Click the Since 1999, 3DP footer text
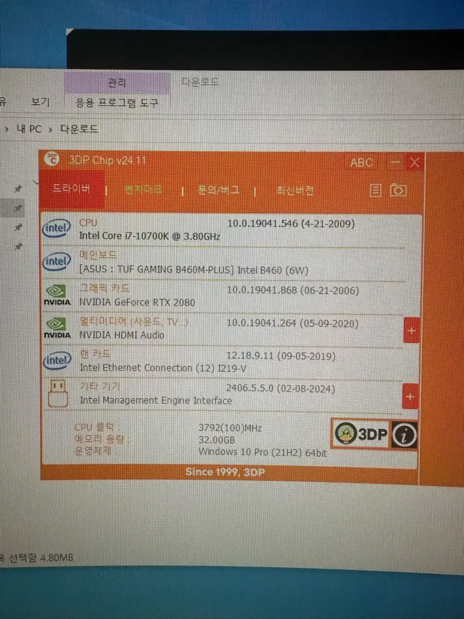The image size is (464, 619). 226,472
